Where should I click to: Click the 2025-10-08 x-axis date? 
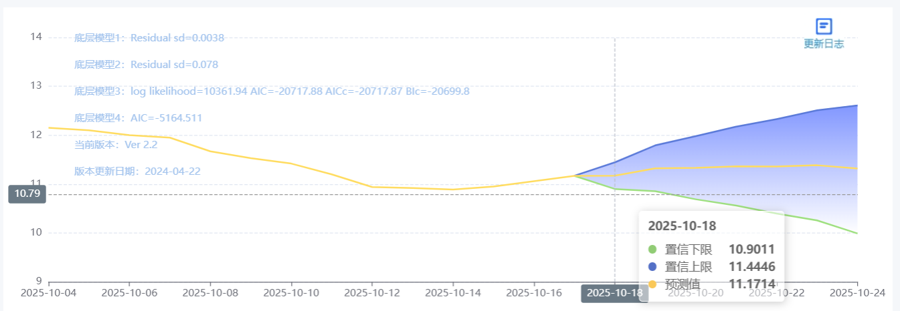210,292
